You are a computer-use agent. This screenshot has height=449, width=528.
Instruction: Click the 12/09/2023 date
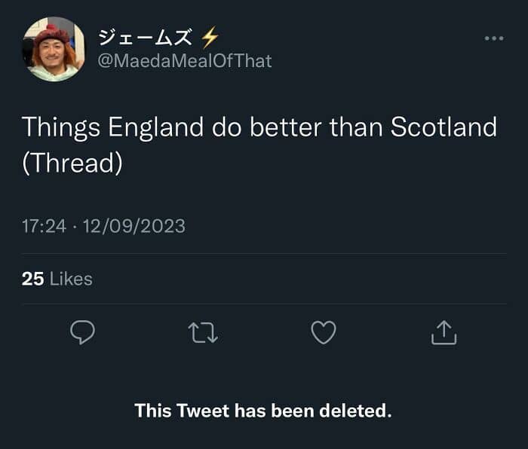coord(134,226)
